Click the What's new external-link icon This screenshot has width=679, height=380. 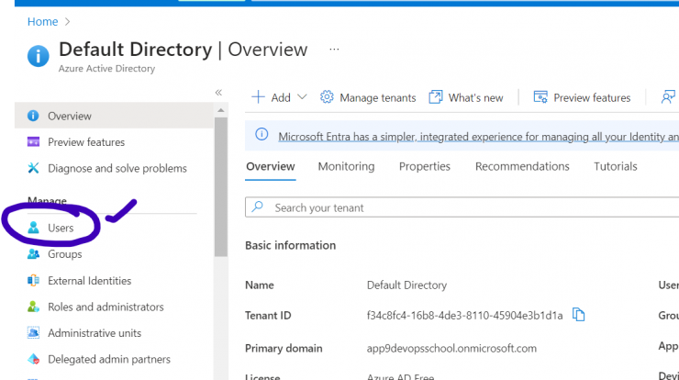pos(436,97)
